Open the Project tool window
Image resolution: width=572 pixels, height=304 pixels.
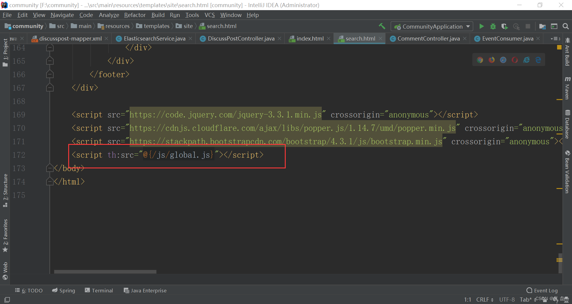5,53
